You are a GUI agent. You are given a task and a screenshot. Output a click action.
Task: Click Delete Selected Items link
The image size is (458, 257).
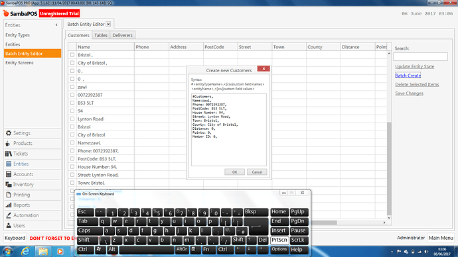coord(417,85)
